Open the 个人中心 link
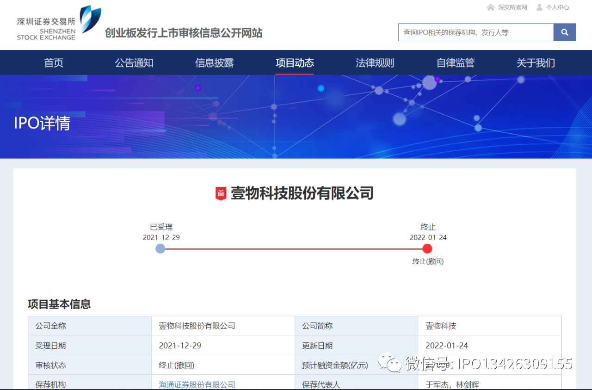The width and height of the screenshot is (592, 390). 557,7
